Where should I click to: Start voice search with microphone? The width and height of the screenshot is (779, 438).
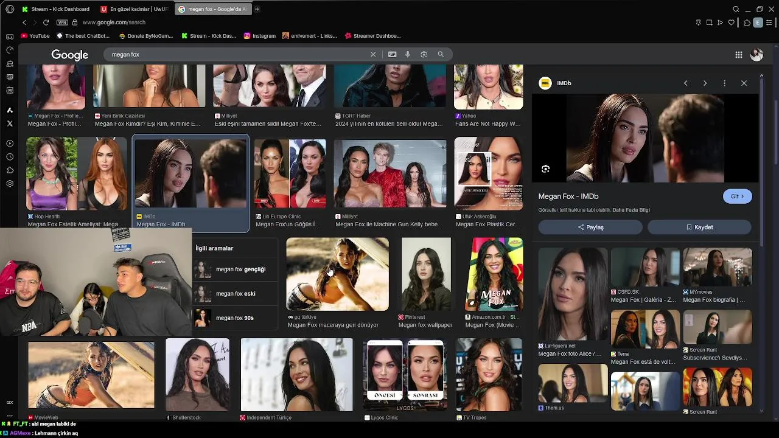pos(408,54)
